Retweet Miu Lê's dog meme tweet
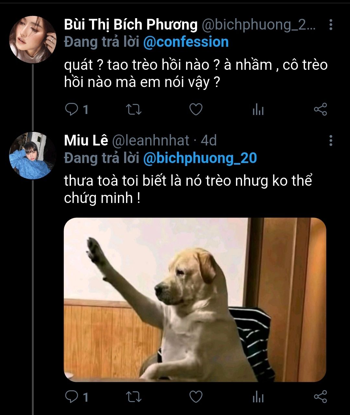 point(133,397)
